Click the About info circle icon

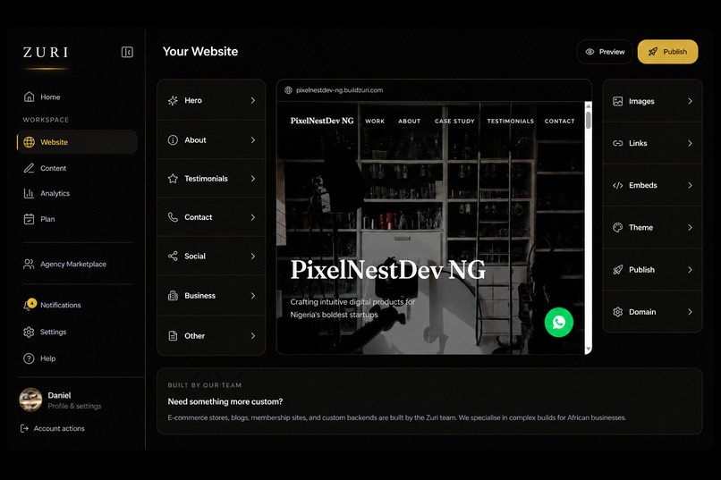coord(173,139)
